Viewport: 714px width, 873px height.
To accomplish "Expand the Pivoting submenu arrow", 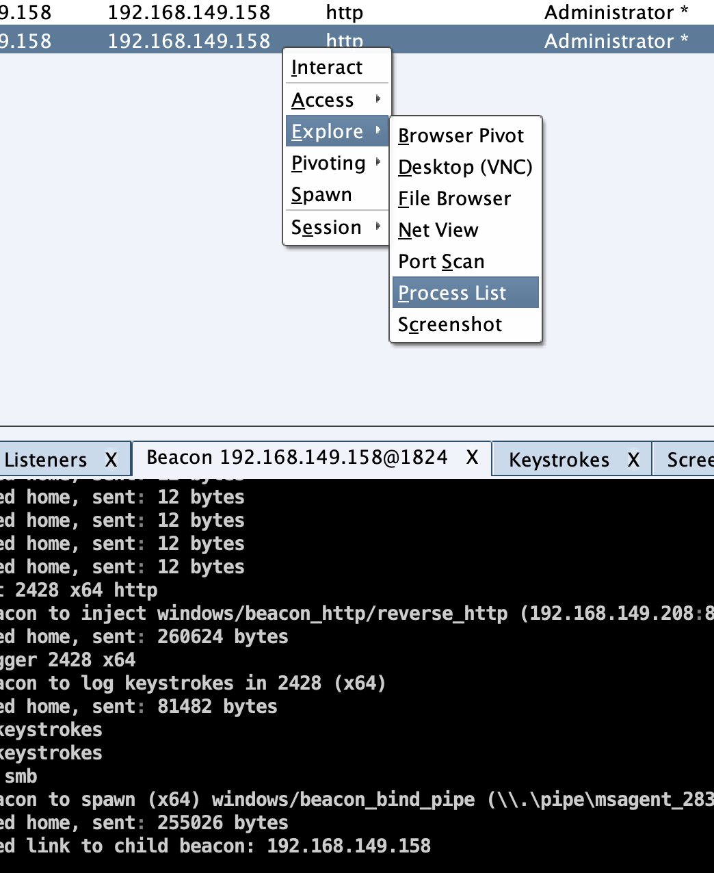I will click(378, 163).
